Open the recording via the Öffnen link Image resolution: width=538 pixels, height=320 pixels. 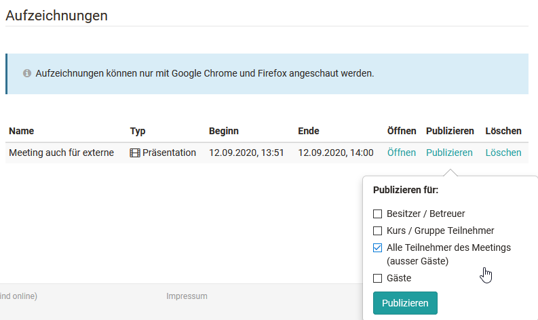point(401,153)
